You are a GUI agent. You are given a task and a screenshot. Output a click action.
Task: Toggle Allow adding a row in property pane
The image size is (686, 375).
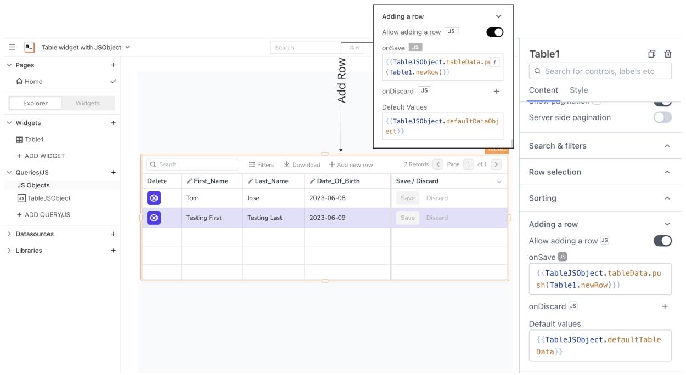(662, 241)
